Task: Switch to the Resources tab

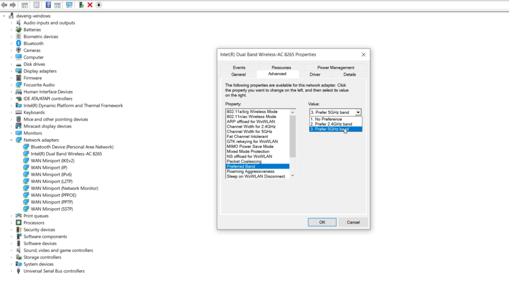Action: point(281,68)
